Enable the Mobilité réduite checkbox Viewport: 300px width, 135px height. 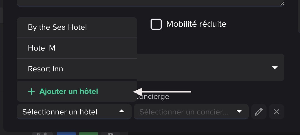[156, 24]
